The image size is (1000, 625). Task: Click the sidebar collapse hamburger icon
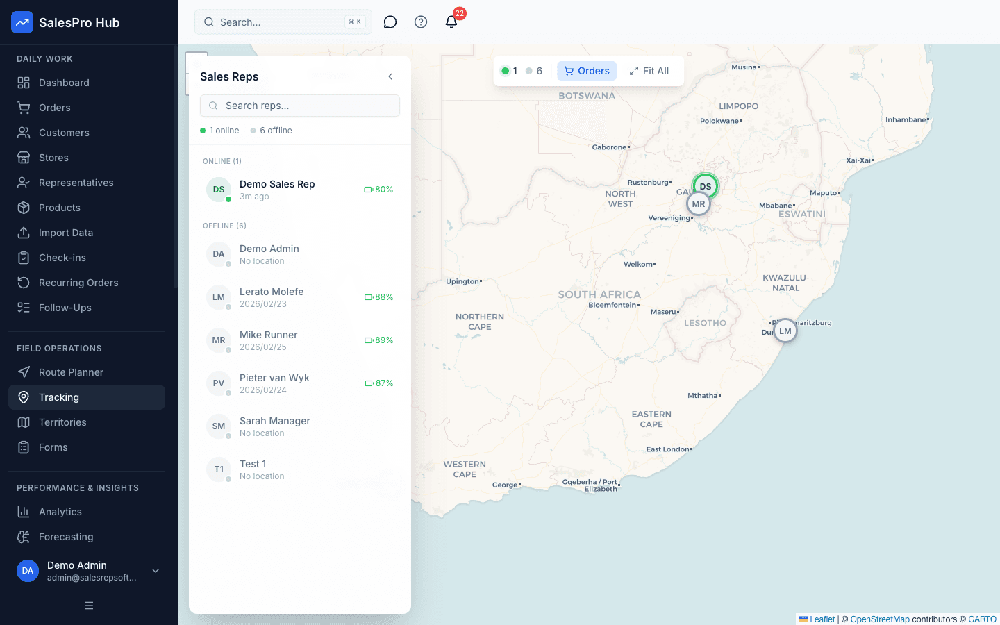pyautogui.click(x=89, y=606)
